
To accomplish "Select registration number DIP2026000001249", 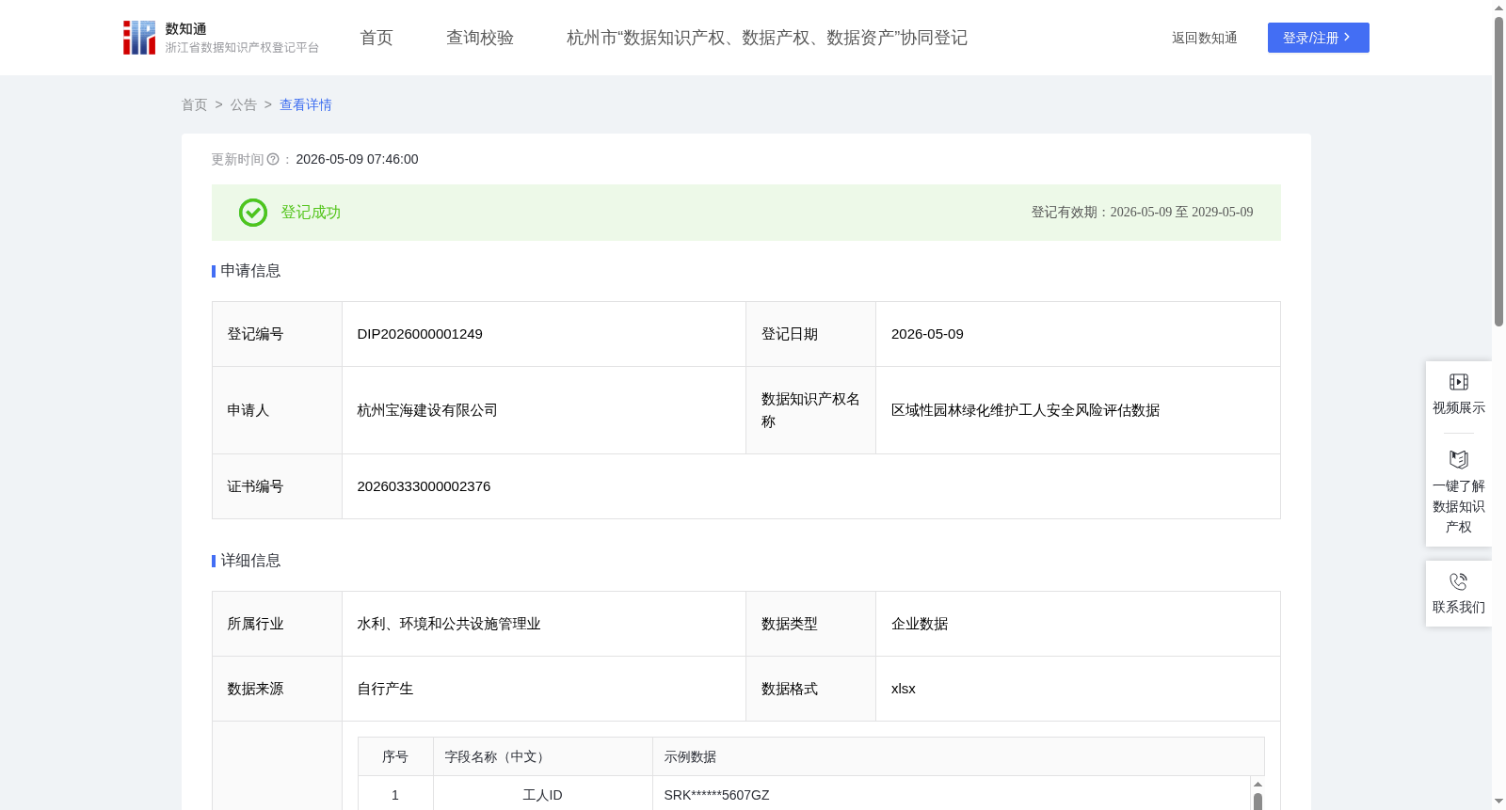I will 420,334.
